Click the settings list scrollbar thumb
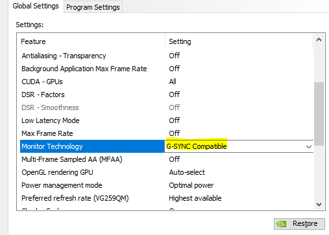 (319, 114)
